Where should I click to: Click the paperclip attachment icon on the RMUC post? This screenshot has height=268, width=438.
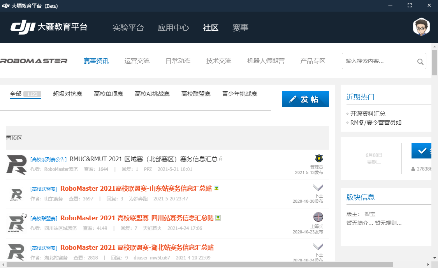coord(221,158)
